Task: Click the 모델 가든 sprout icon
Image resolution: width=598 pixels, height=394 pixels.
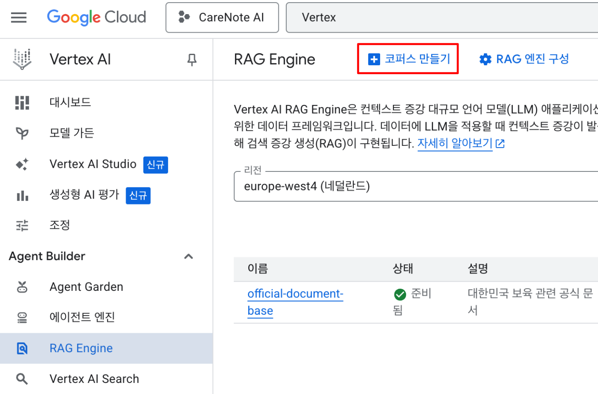Action: coord(22,133)
